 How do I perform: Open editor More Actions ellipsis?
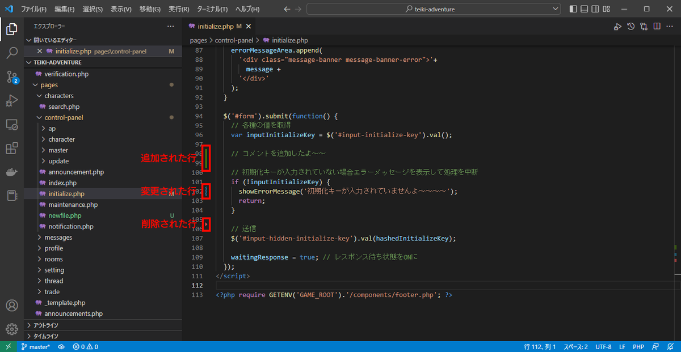pyautogui.click(x=670, y=26)
